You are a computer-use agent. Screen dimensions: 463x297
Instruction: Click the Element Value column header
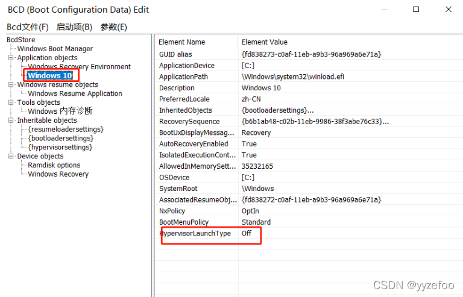coord(350,42)
